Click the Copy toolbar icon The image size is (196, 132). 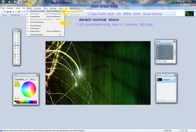[16, 12]
